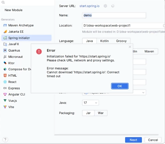Click the Generators section label

(8, 19)
